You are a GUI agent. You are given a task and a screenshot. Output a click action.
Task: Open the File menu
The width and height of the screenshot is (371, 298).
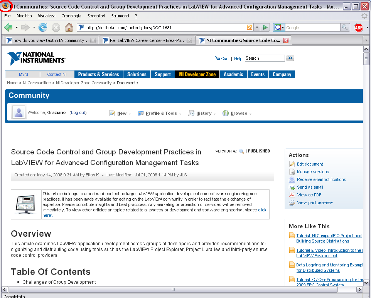tap(8, 16)
